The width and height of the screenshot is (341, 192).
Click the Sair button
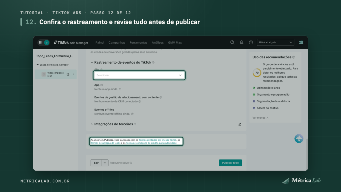pyautogui.click(x=96, y=163)
